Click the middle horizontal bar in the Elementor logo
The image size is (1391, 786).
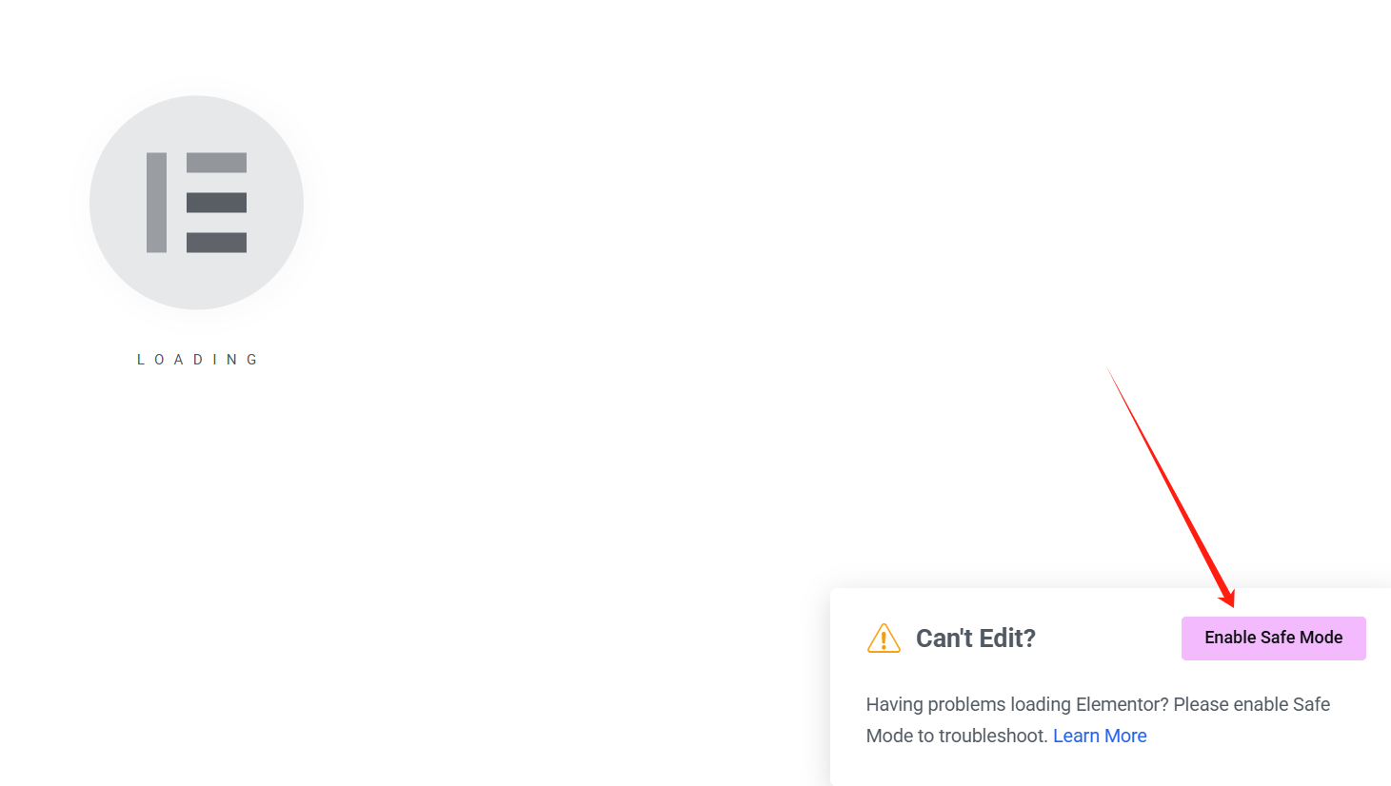(216, 203)
